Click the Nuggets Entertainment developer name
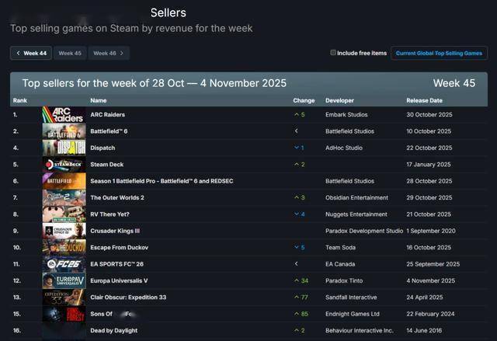Viewport: 497px width, 341px height. [356, 214]
